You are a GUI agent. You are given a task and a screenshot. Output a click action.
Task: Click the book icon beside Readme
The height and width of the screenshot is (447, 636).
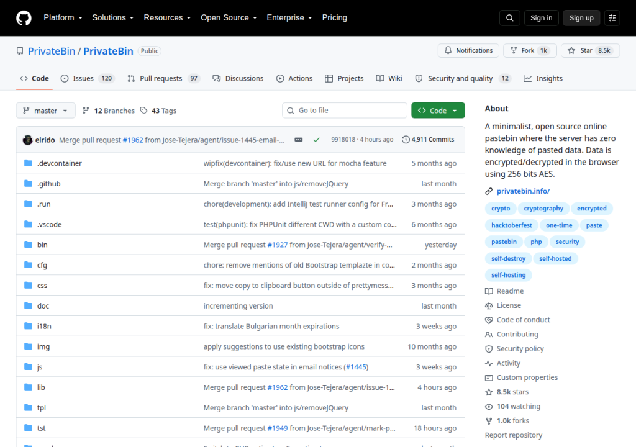[x=489, y=291]
